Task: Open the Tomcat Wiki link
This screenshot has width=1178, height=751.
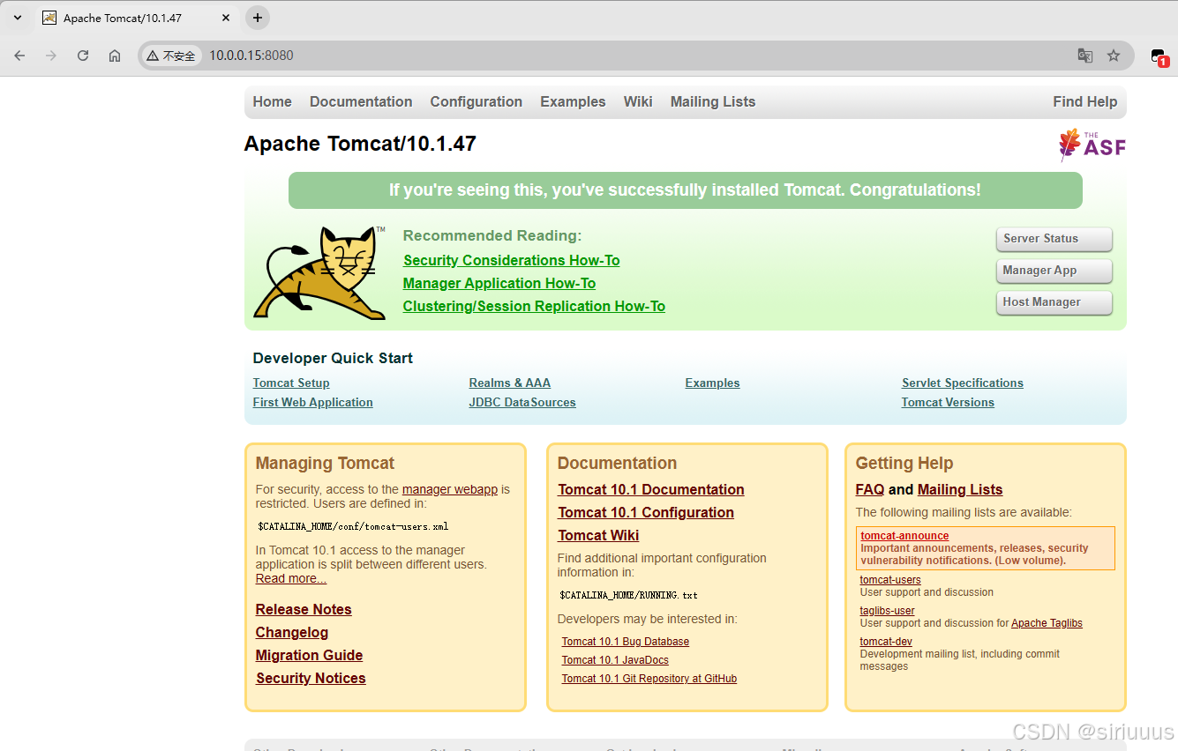Action: pyautogui.click(x=598, y=535)
